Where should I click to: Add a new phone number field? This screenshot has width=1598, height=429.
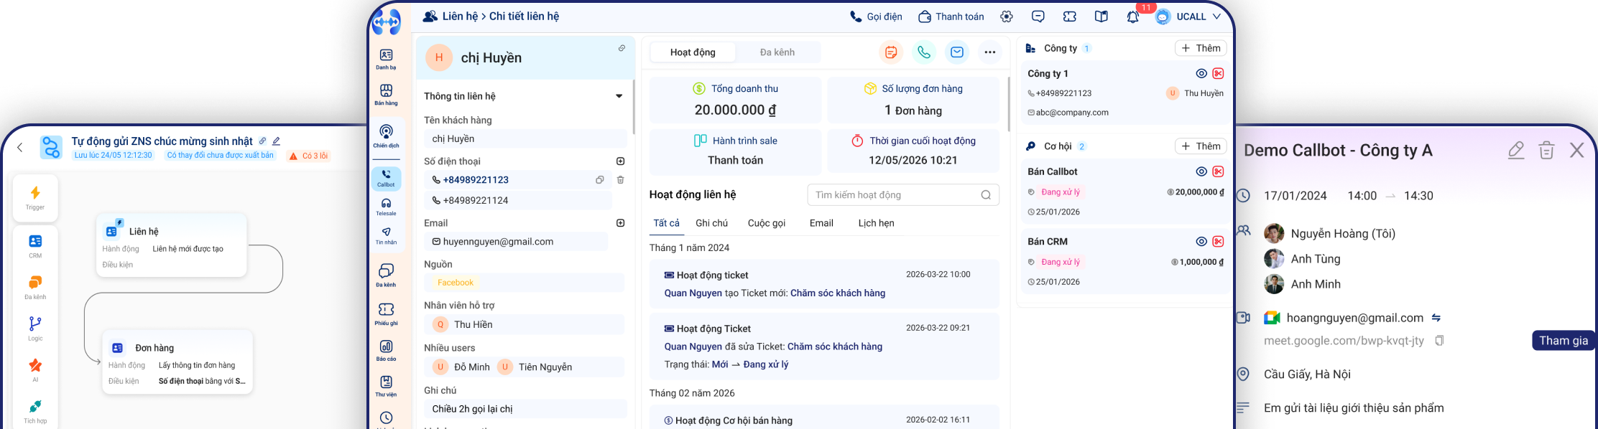click(x=621, y=161)
